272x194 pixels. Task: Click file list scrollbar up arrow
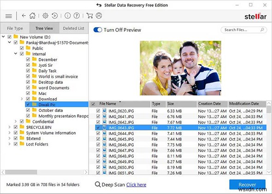pyautogui.click(x=269, y=104)
